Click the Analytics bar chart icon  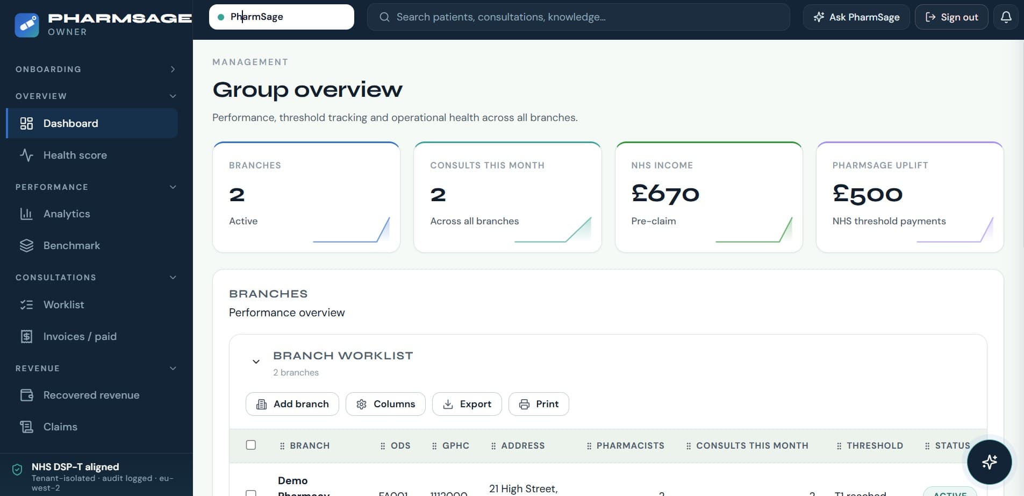(26, 214)
